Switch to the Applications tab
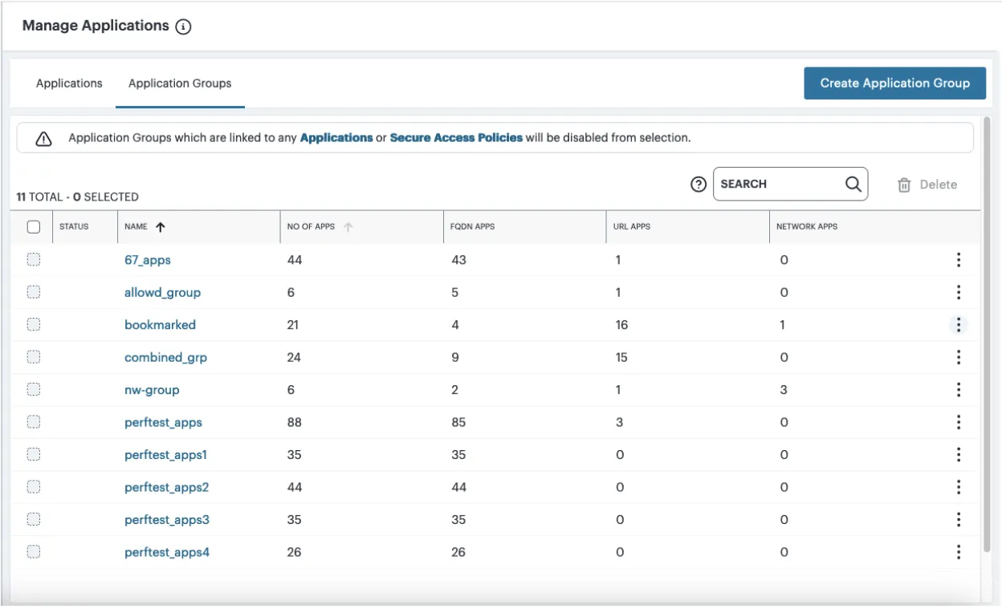Viewport: 1002px width, 609px height. click(69, 83)
